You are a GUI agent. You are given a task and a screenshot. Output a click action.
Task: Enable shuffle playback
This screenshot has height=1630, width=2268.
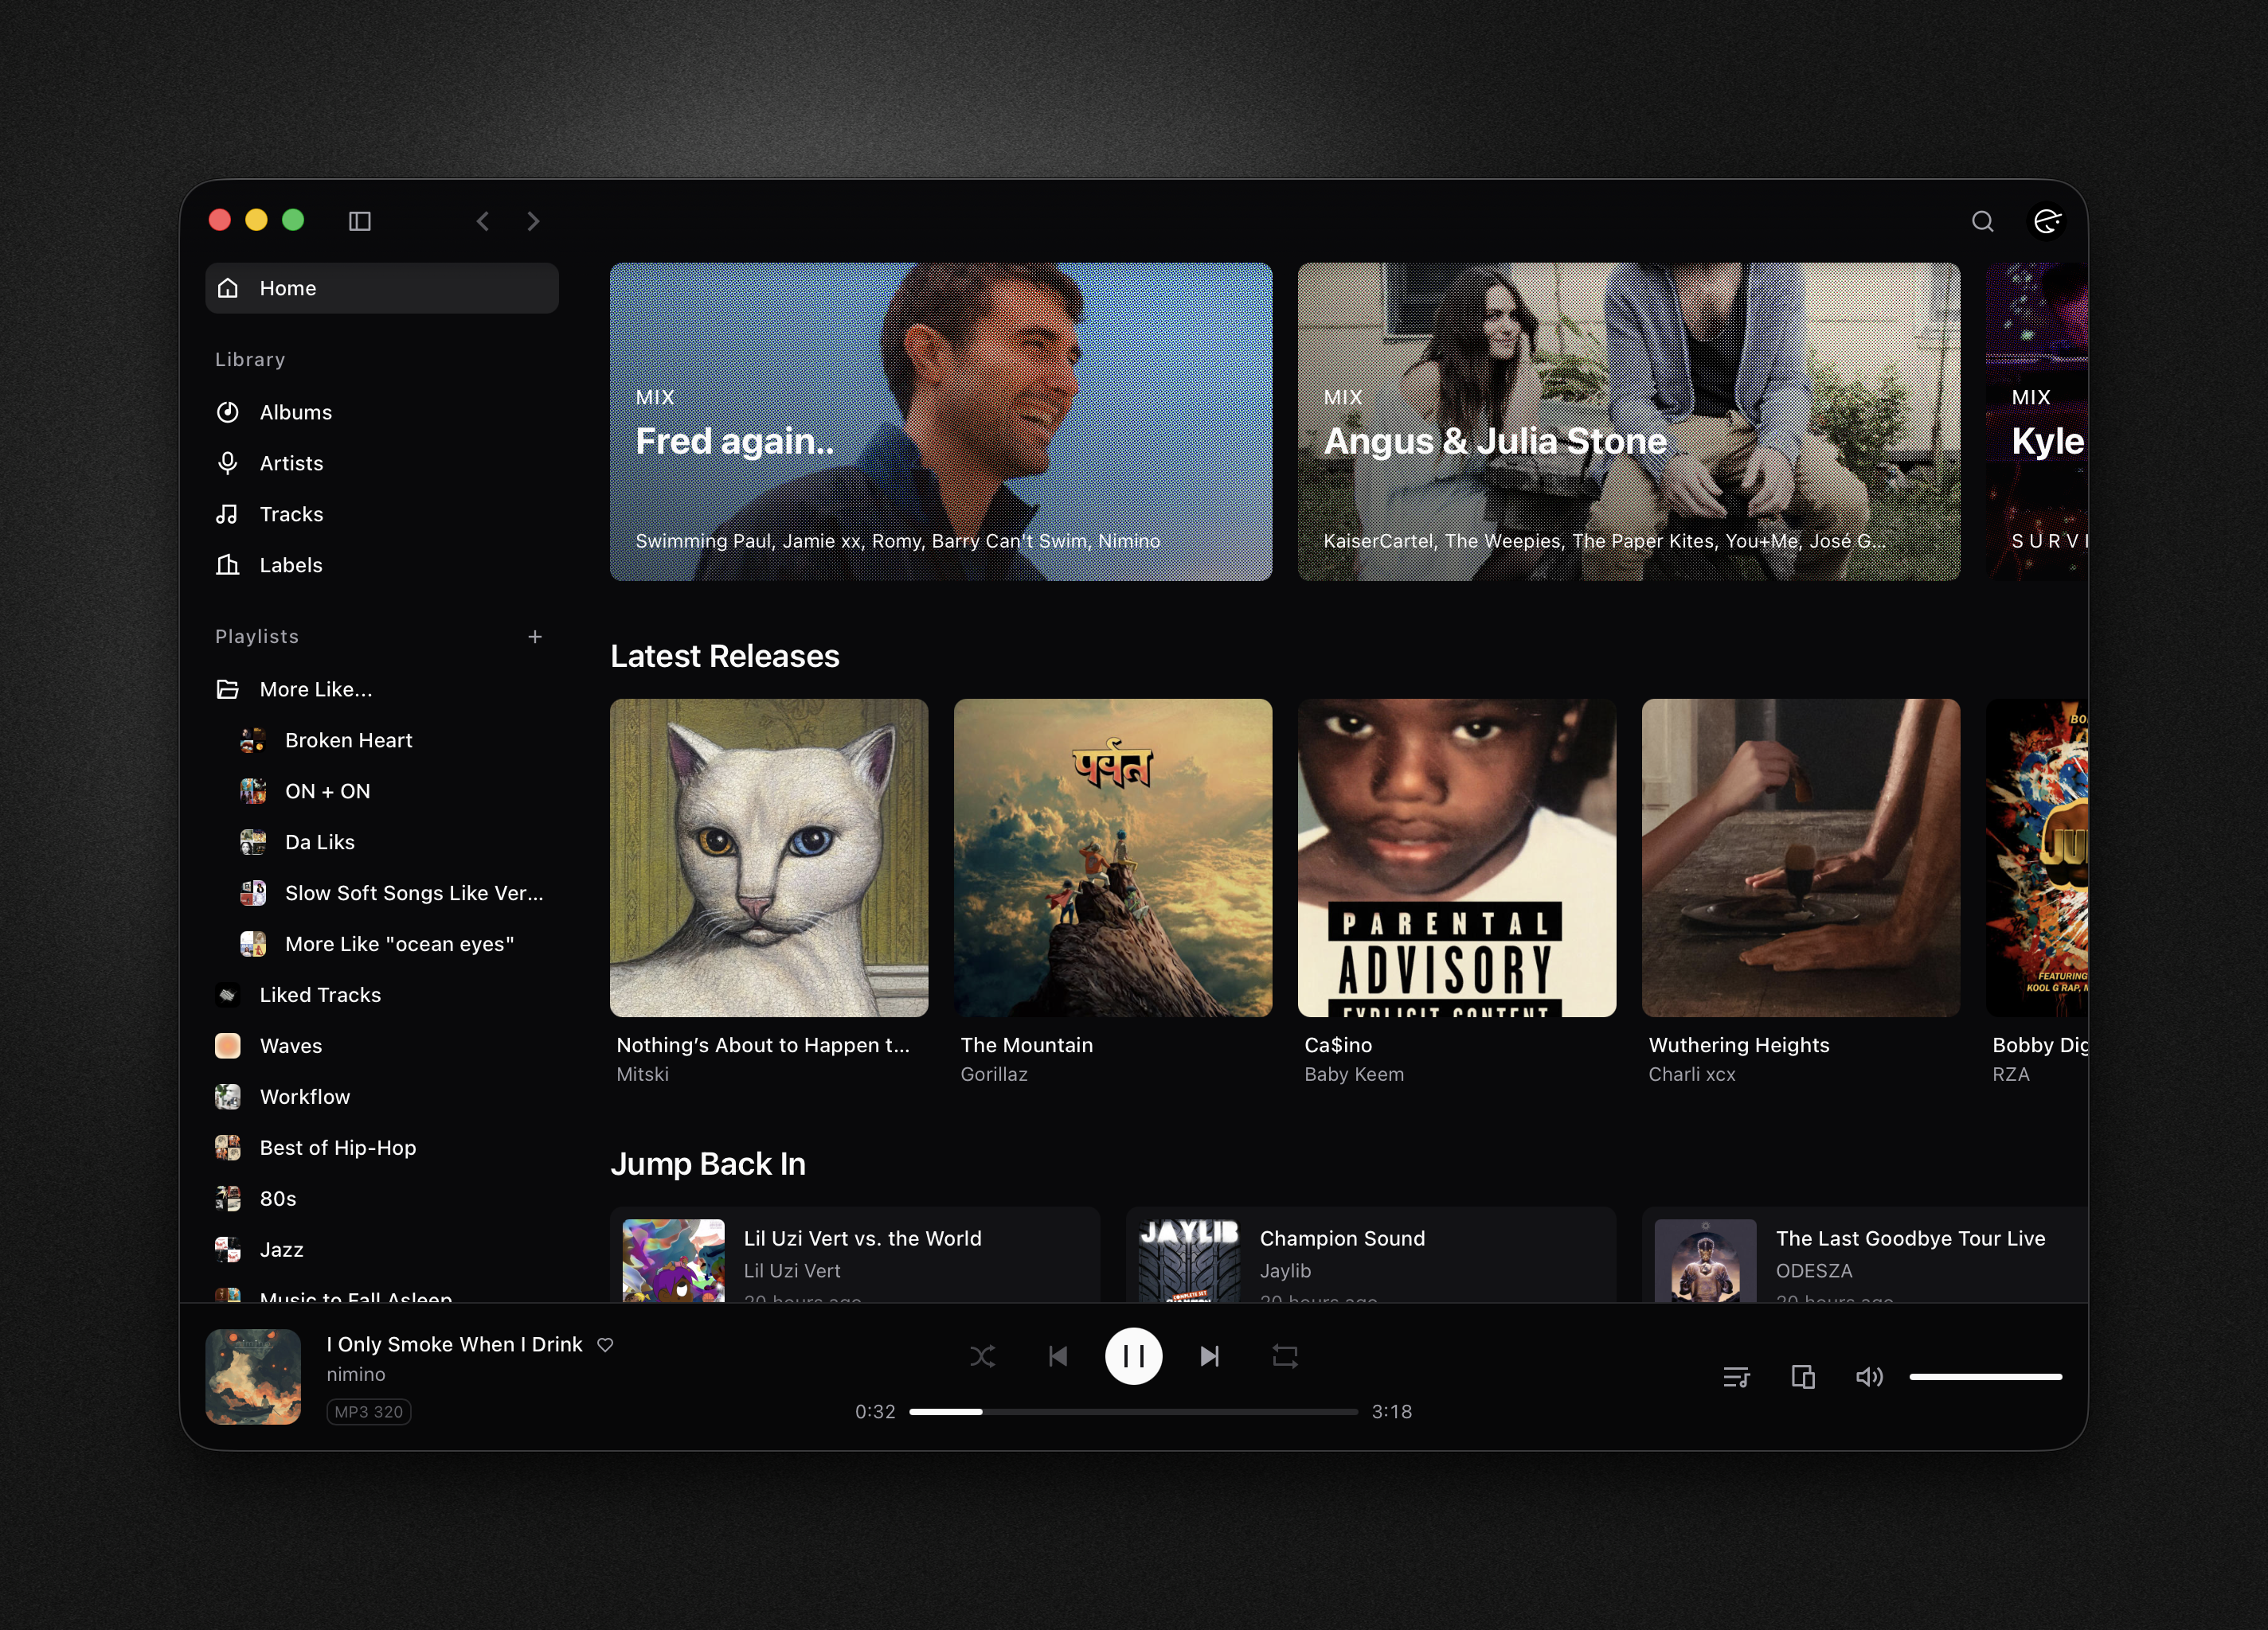coord(983,1356)
